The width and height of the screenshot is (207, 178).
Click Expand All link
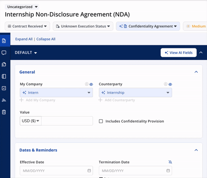[x=24, y=39]
